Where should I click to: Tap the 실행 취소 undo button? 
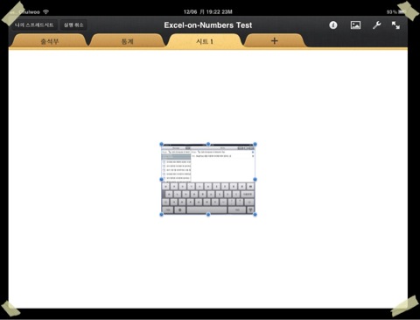click(73, 25)
